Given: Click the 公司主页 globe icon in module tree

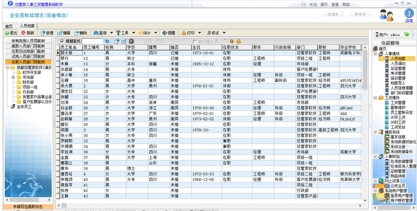Looking at the screenshot, I should pyautogui.click(x=387, y=185).
